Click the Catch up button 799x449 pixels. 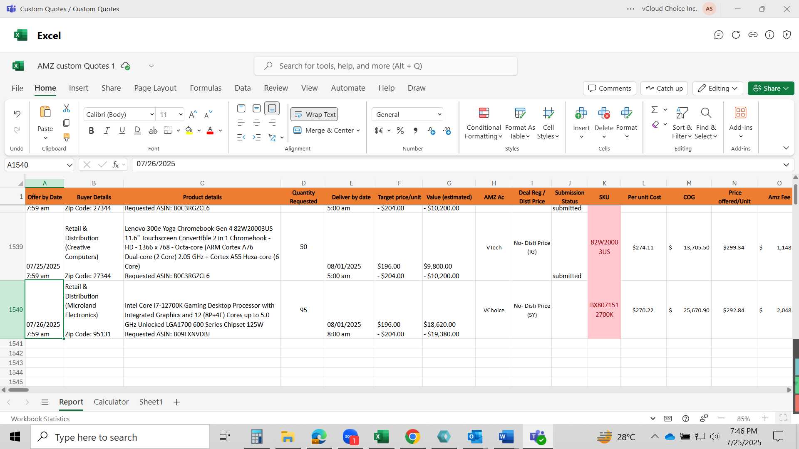point(665,88)
